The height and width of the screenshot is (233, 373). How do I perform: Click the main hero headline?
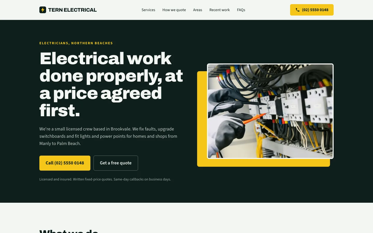111,84
